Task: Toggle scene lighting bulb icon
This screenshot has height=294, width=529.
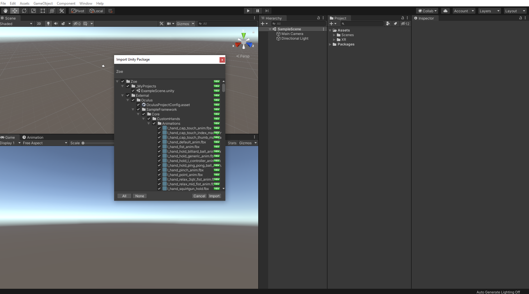Action: pyautogui.click(x=48, y=24)
